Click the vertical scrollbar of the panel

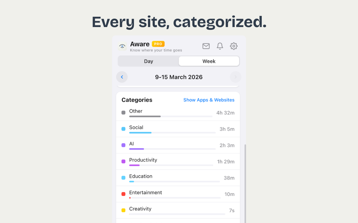click(245, 181)
